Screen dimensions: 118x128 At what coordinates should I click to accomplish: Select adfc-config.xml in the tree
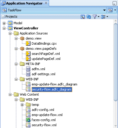point(43,110)
